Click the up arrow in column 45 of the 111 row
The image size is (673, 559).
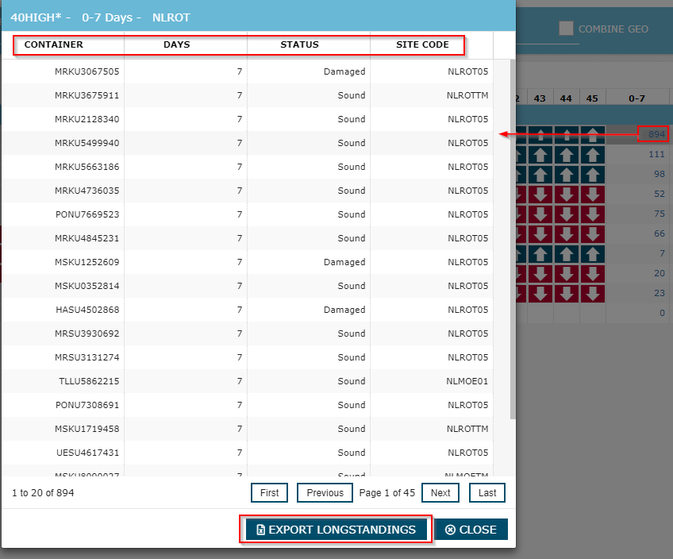tap(592, 154)
